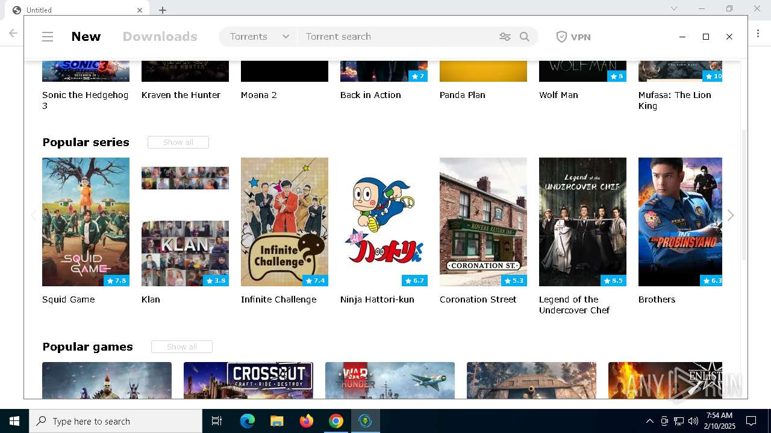The width and height of the screenshot is (771, 433).
Task: Slide popular series carousel left
Action: point(34,215)
